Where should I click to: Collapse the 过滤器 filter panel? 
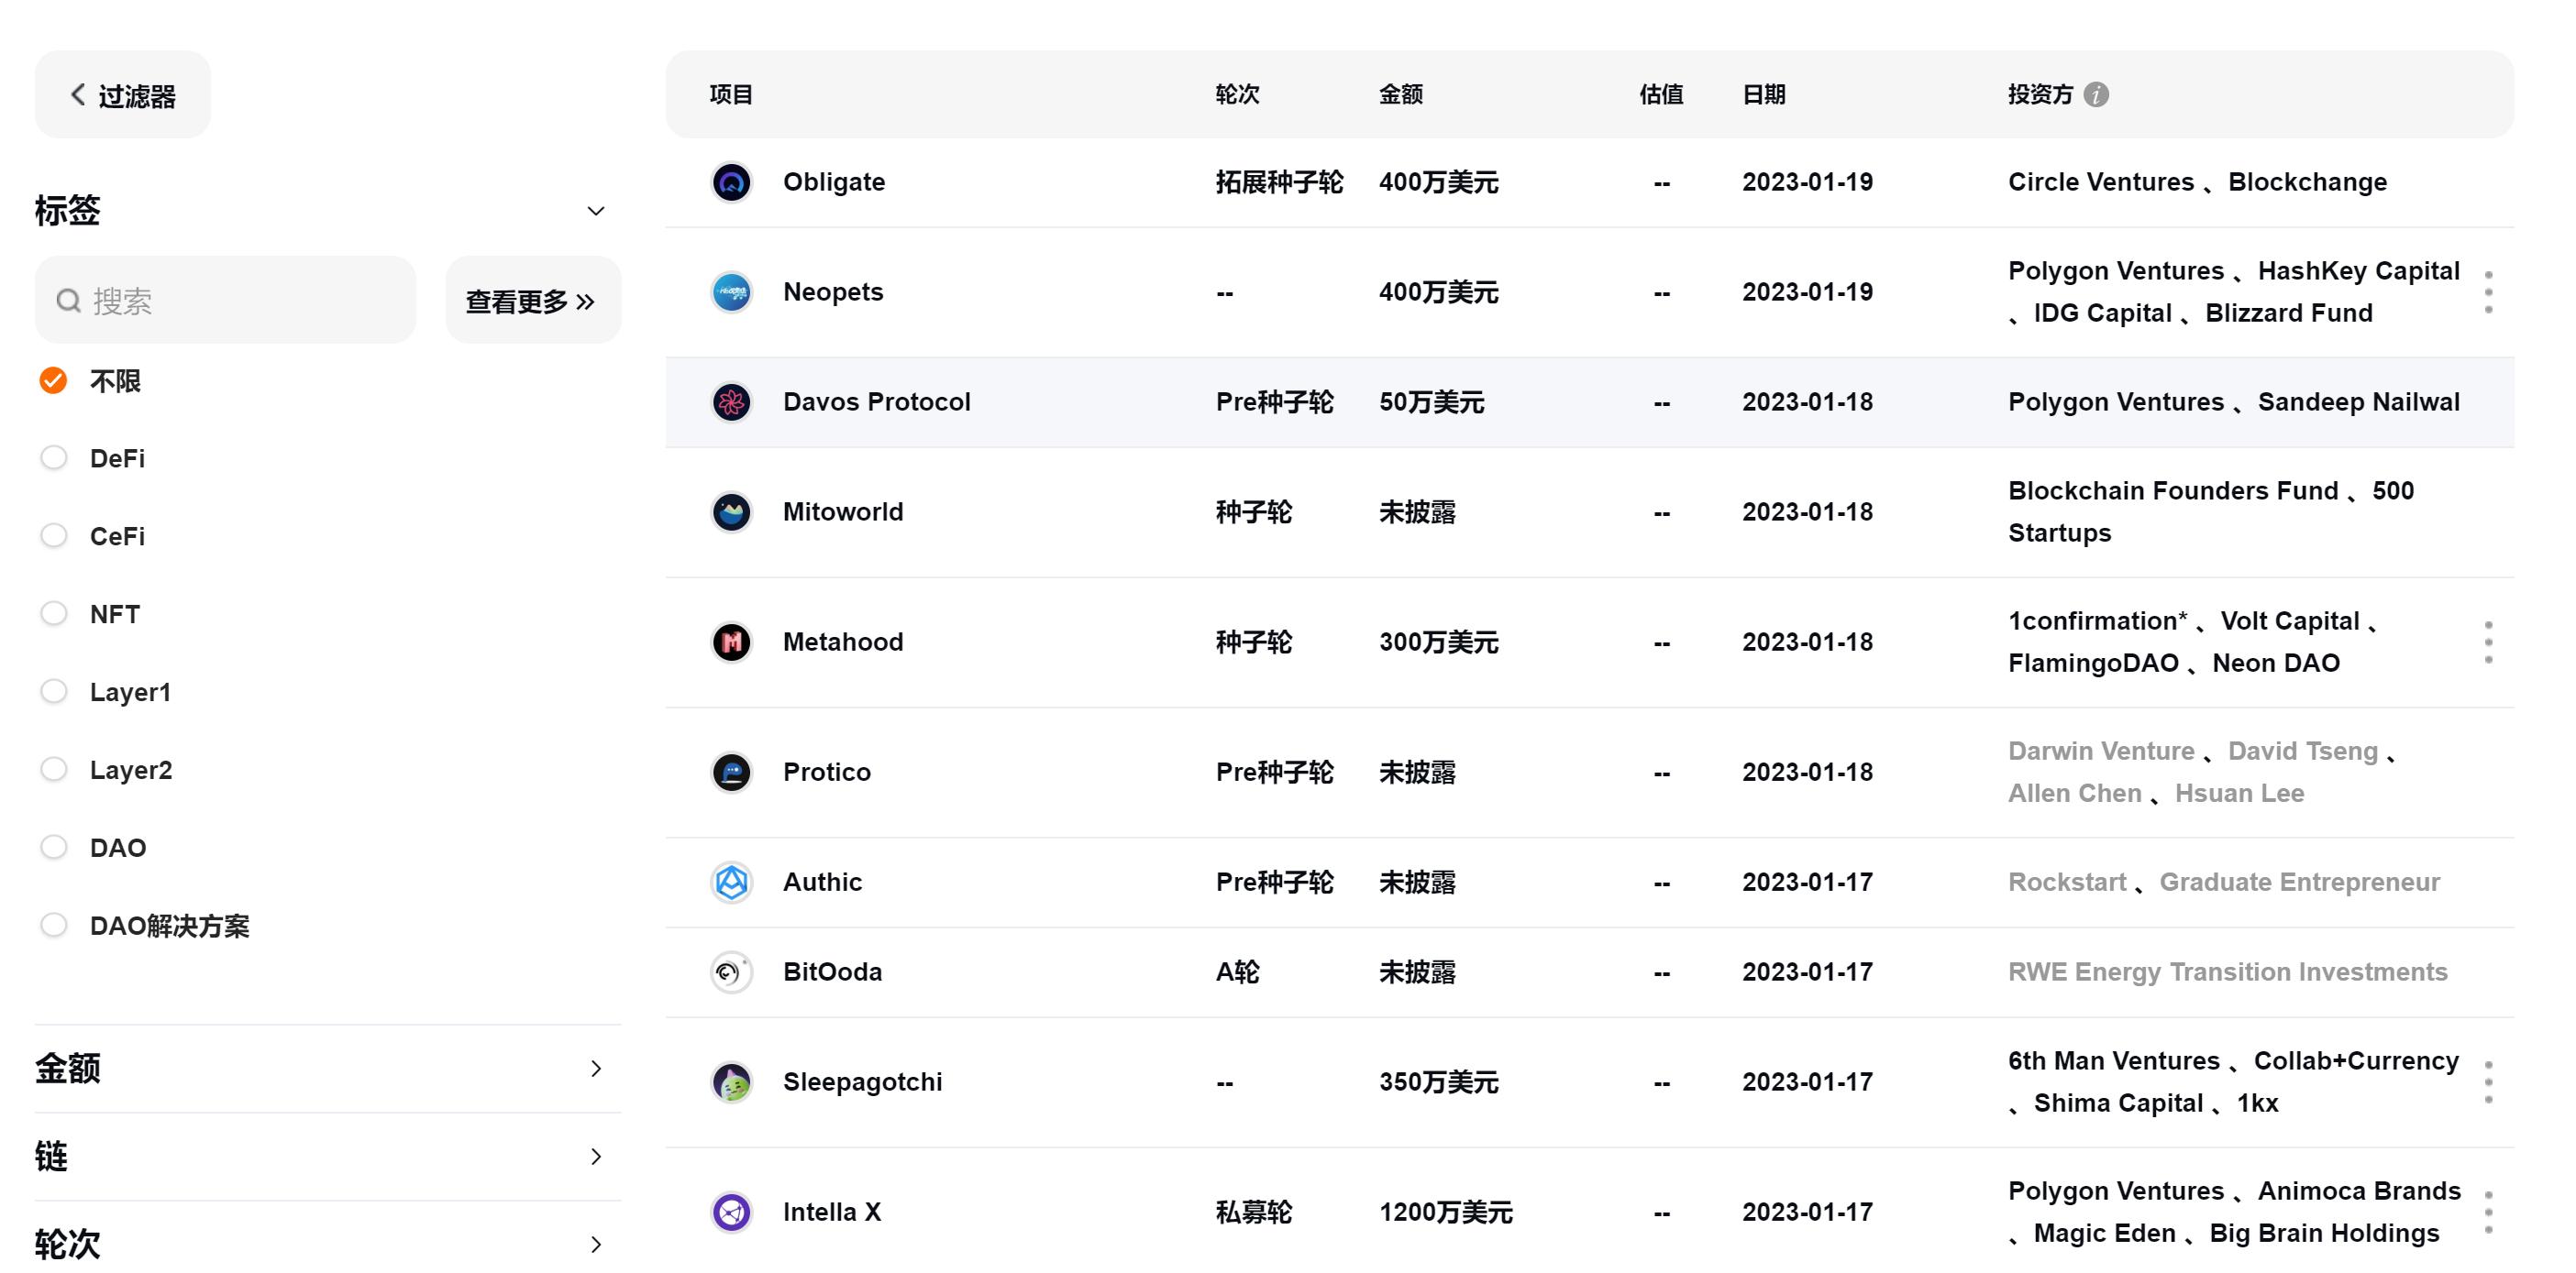122,95
